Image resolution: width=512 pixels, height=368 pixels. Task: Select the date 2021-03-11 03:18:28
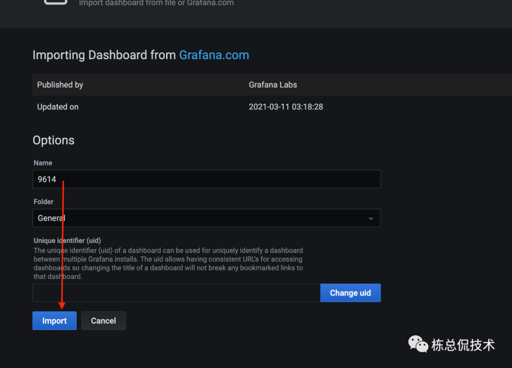tap(286, 107)
